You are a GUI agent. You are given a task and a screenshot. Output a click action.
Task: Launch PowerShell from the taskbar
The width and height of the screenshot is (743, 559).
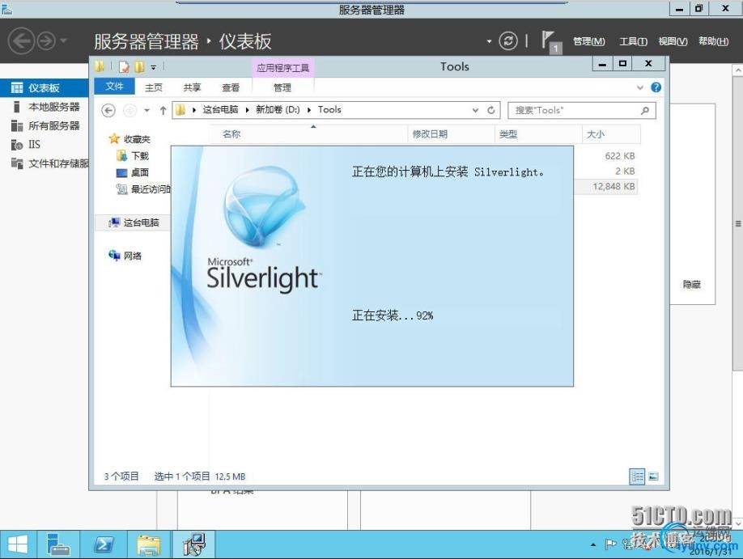(x=104, y=544)
